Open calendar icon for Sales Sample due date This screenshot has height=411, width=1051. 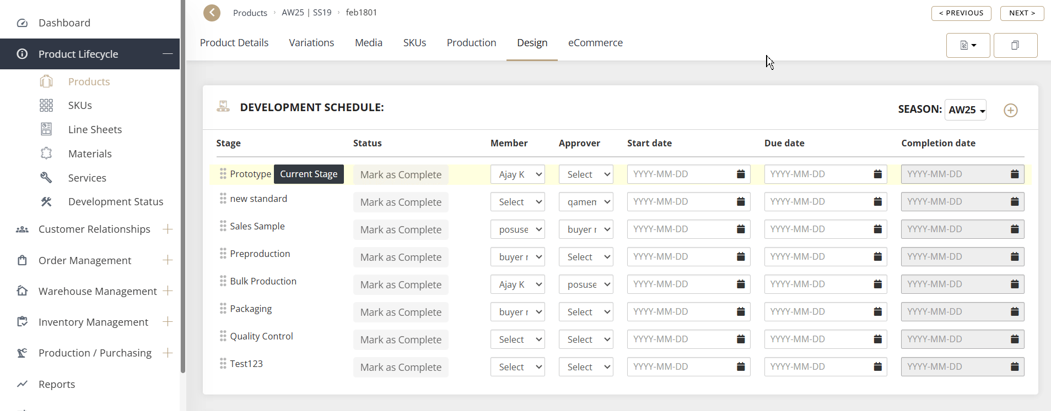pyautogui.click(x=877, y=229)
